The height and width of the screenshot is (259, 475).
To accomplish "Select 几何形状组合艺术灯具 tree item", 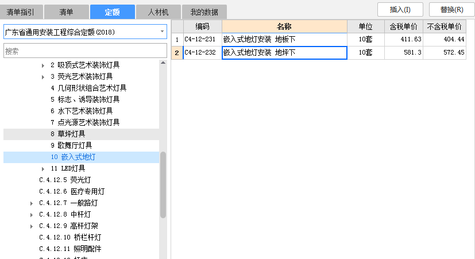I will click(88, 88).
